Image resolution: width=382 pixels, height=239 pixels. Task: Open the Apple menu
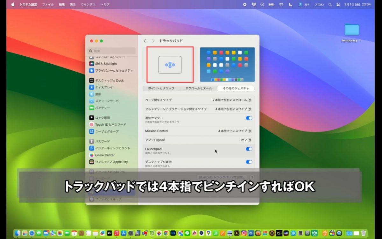[x=13, y=4]
